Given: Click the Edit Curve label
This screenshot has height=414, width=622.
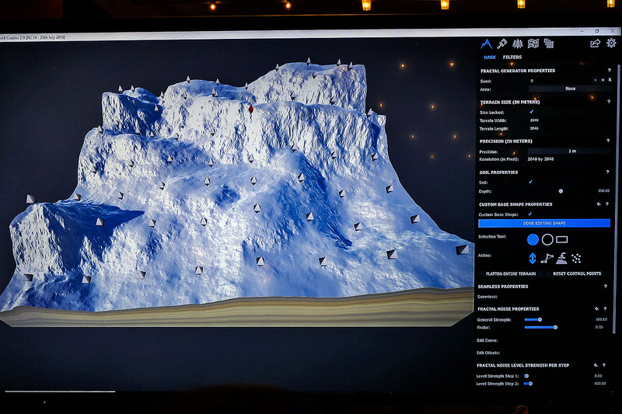Looking at the screenshot, I should tap(487, 340).
